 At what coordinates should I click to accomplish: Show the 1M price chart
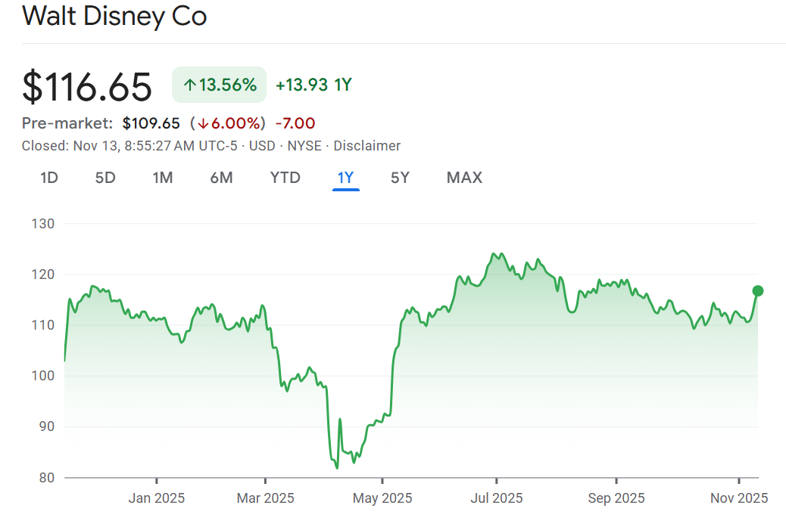163,178
